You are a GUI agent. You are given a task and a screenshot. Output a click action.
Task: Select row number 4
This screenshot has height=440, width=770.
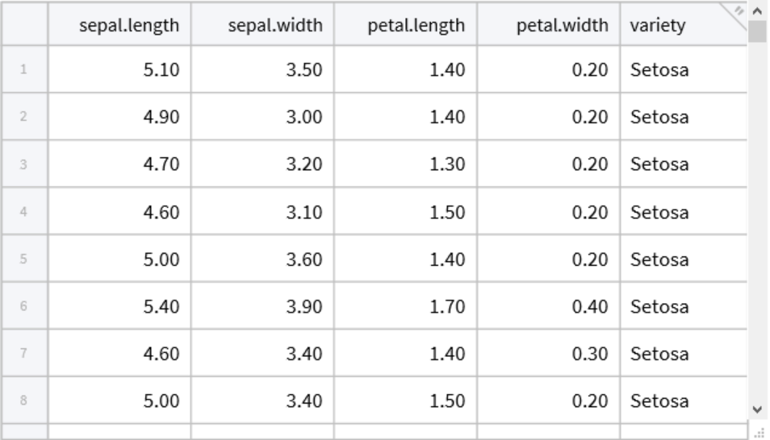coord(24,211)
